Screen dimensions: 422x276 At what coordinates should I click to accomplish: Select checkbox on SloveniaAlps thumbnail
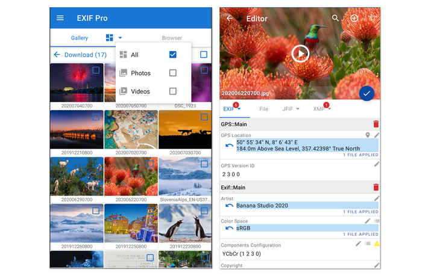204,164
